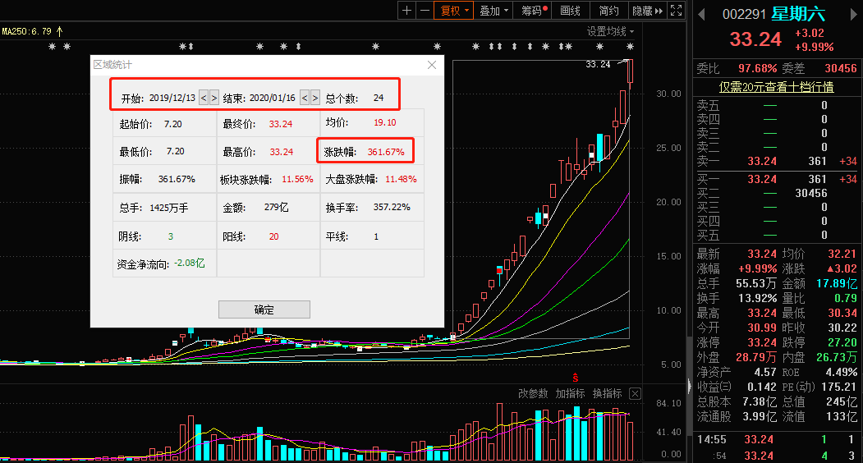This screenshot has height=463, width=863.
Task: Open the 复权 dropdown
Action: pos(455,11)
